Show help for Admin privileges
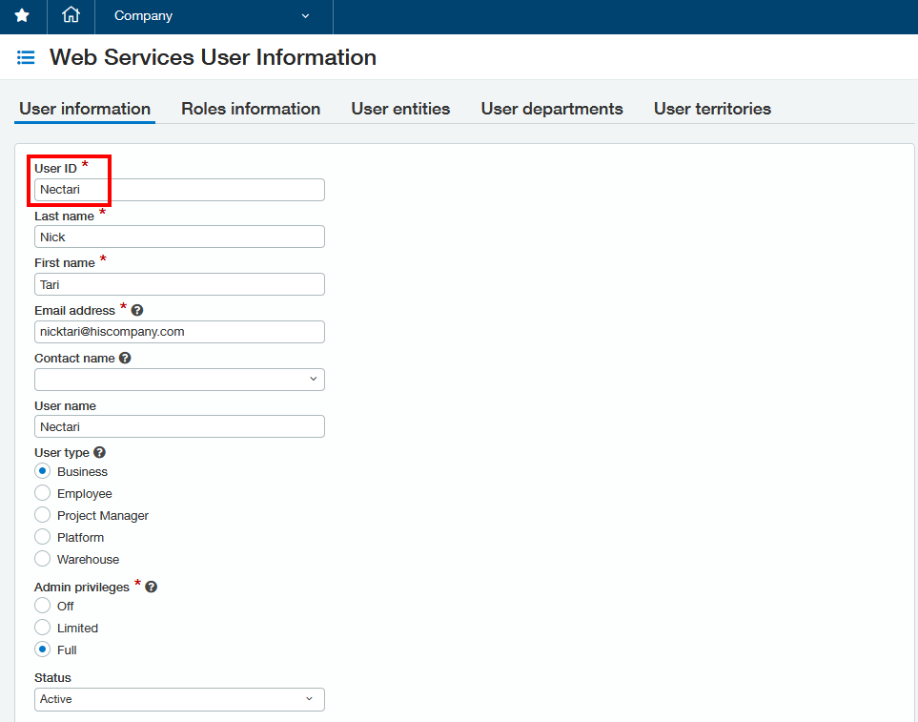This screenshot has height=722, width=918. 151,588
